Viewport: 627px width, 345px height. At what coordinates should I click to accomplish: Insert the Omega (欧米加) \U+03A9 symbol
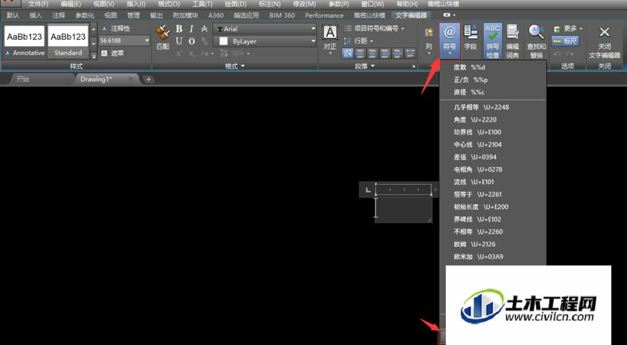pos(493,257)
